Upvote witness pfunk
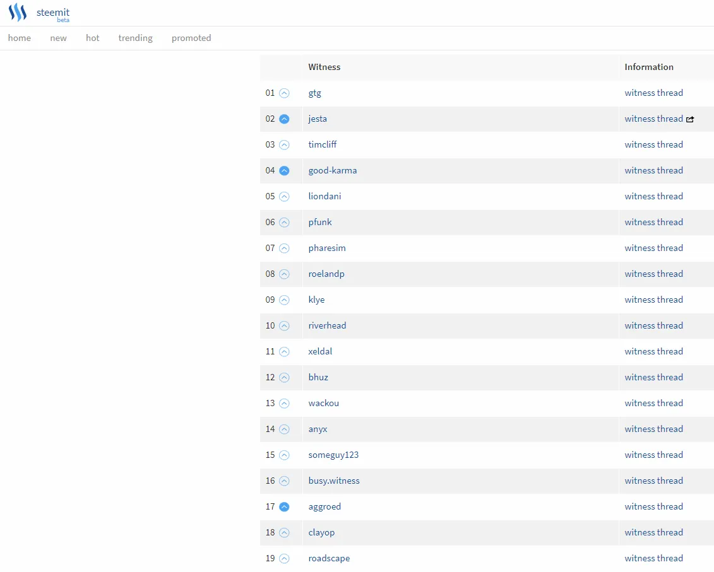The height and width of the screenshot is (572, 714). (x=284, y=223)
